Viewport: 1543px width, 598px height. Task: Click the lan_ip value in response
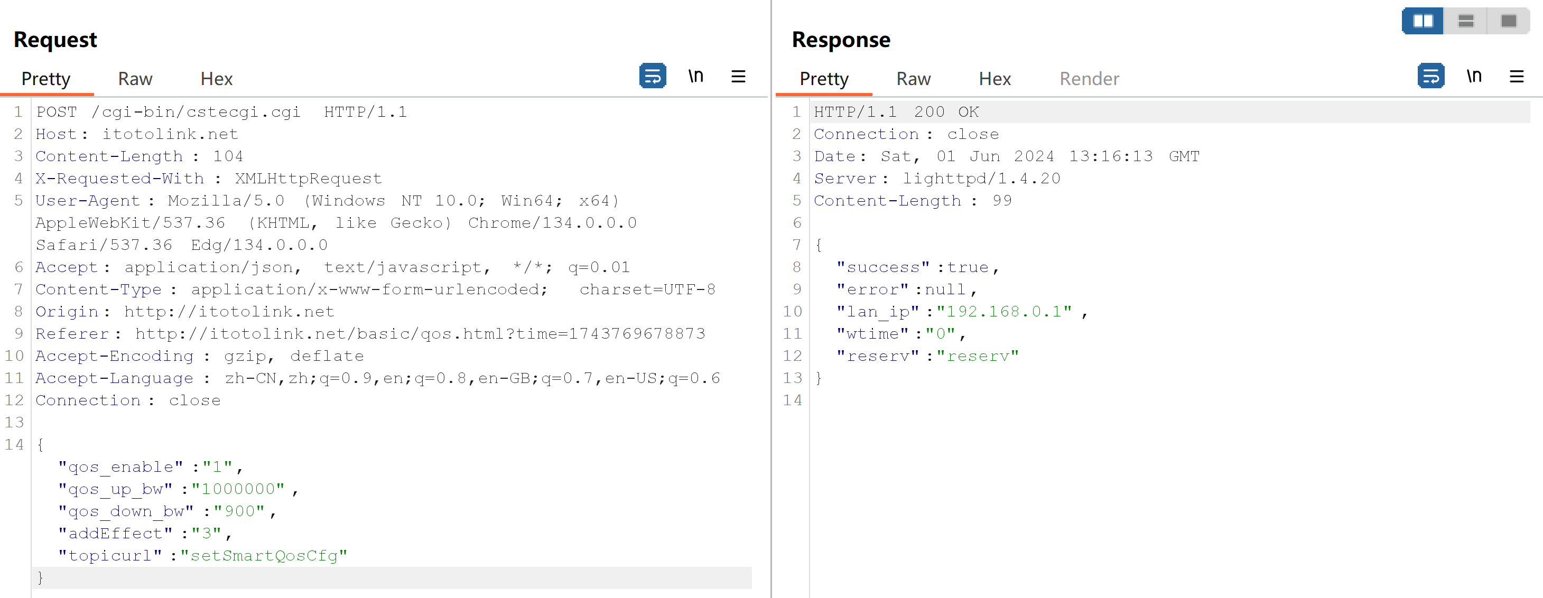(x=1004, y=311)
